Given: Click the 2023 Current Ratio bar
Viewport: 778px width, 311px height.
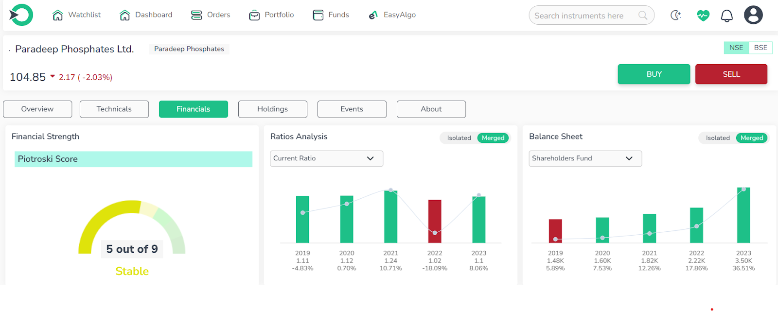Looking at the screenshot, I should point(479,220).
